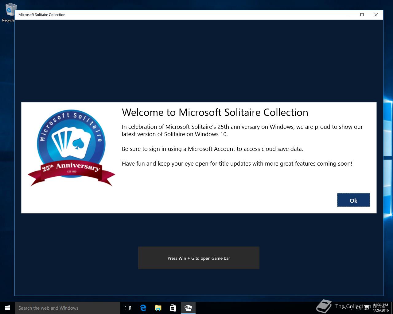The image size is (393, 314).
Task: Open the network status tray icon
Action: 352,308
